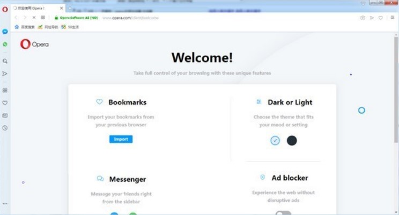Open a new tab with plus button
399x215 pixels.
click(70, 8)
